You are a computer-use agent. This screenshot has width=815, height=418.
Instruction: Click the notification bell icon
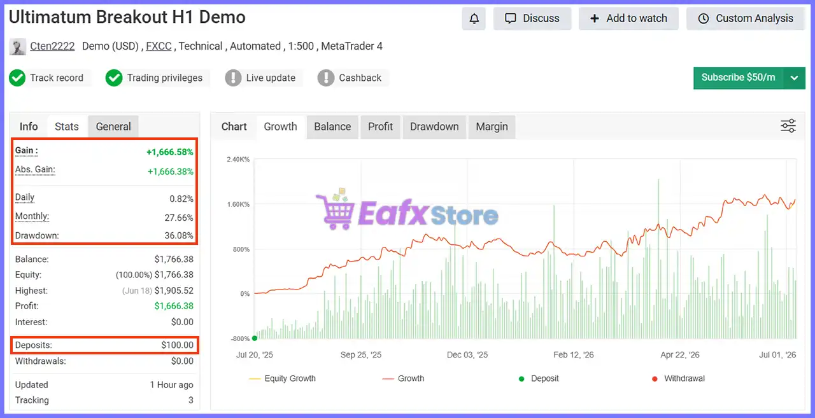474,18
